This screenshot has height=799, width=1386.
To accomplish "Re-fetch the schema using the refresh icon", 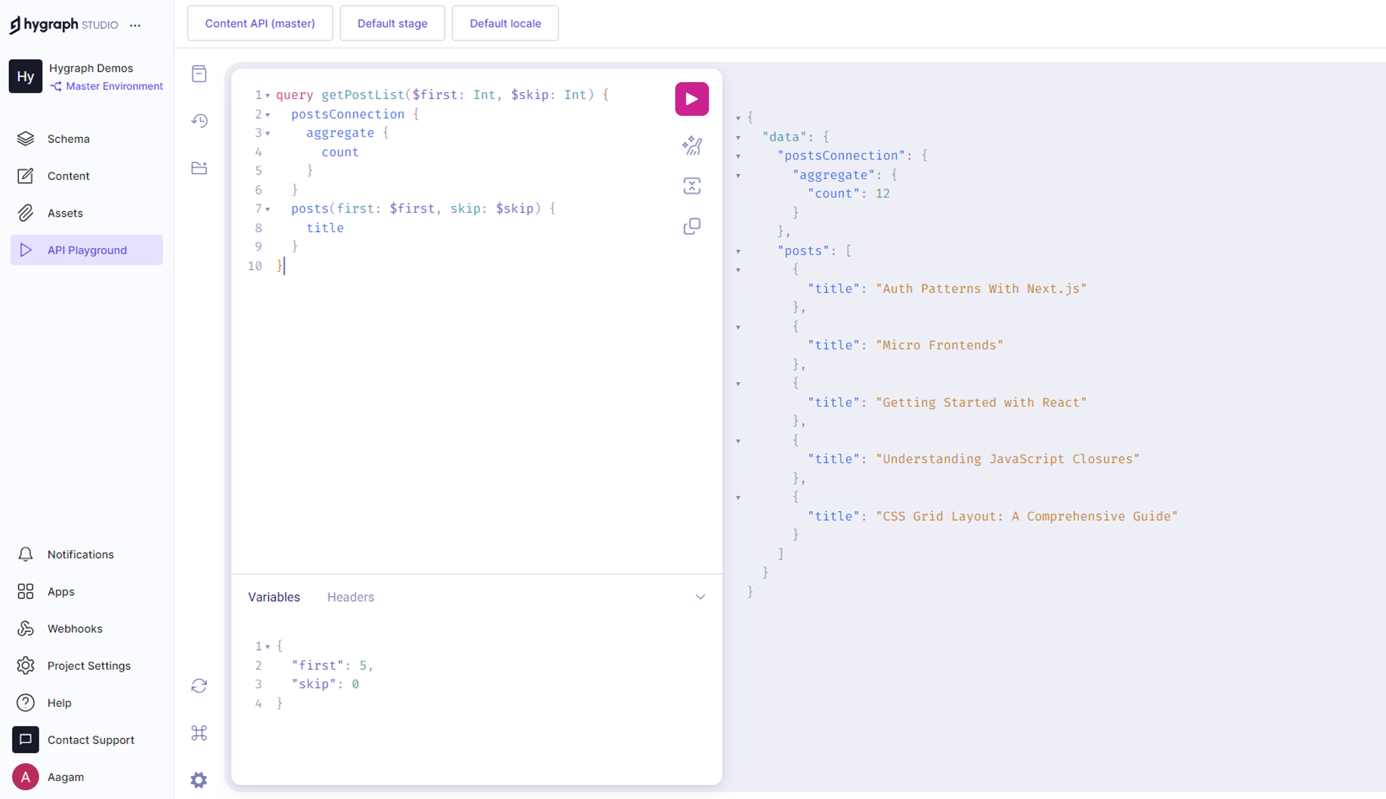I will click(199, 686).
